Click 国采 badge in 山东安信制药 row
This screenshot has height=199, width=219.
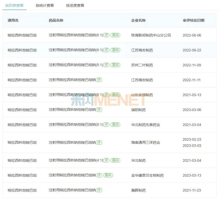[115, 95]
